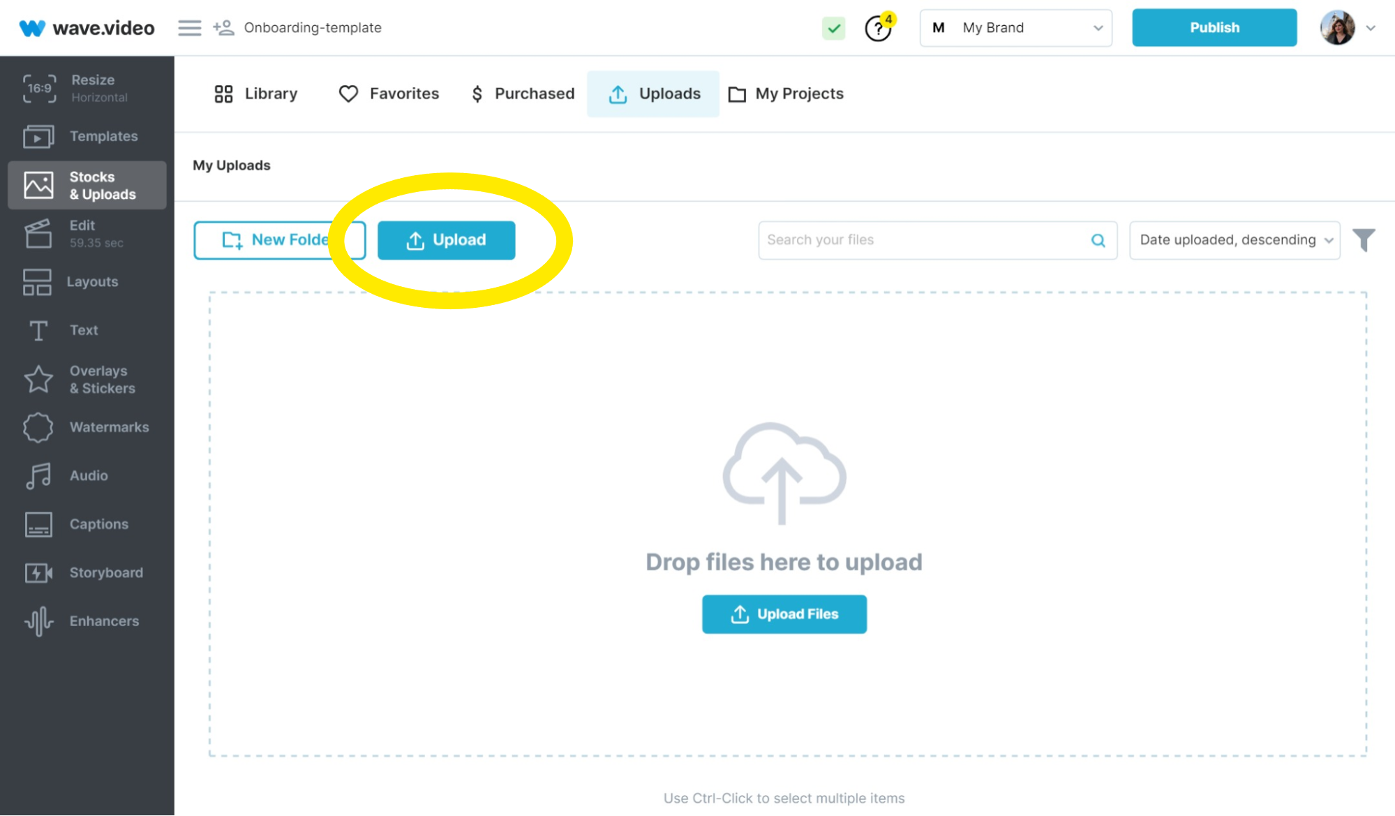Select the Resize tool in the sidebar
Viewport: 1395px width, 816px height.
click(87, 88)
